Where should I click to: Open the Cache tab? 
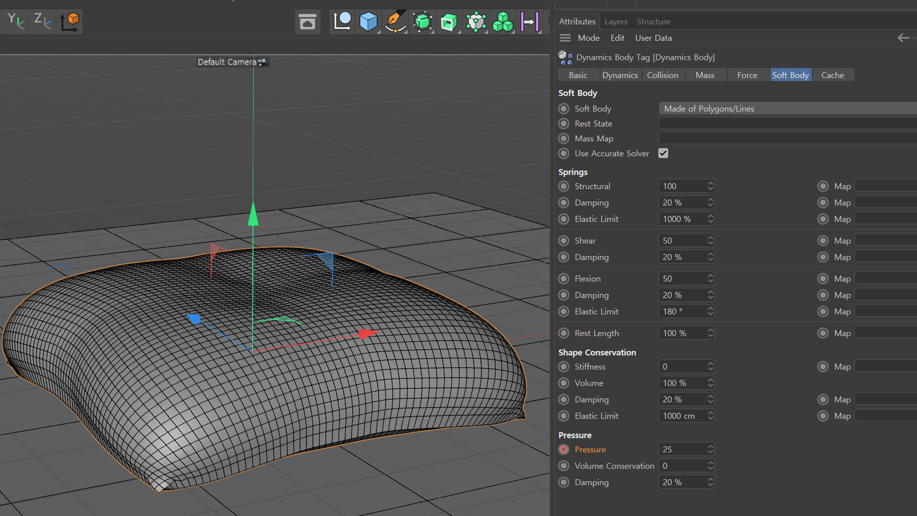point(832,75)
